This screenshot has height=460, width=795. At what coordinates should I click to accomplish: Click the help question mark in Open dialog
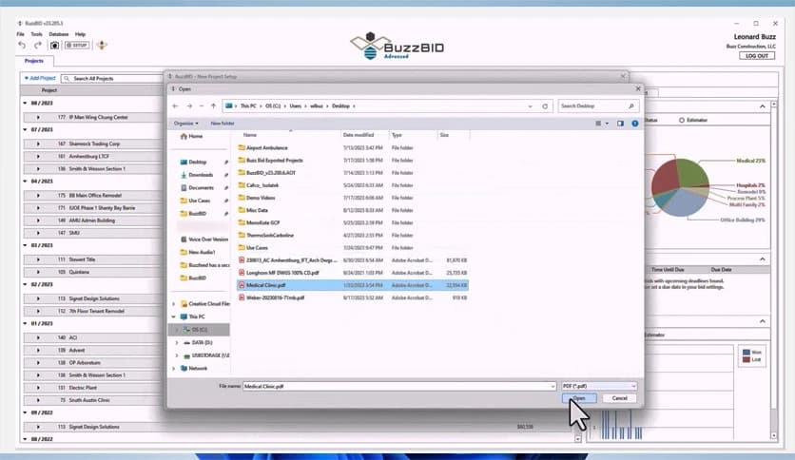point(635,124)
